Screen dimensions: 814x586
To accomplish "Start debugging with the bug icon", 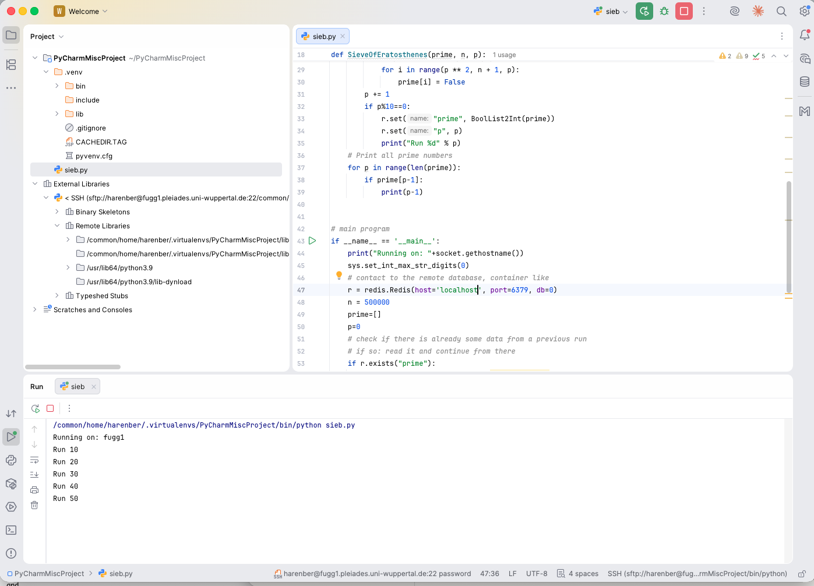I will pyautogui.click(x=664, y=11).
